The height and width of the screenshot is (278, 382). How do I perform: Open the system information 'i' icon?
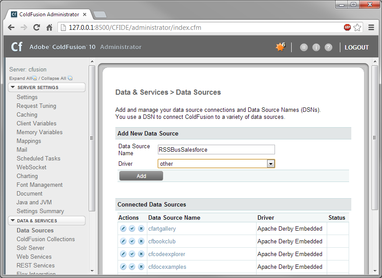click(316, 47)
